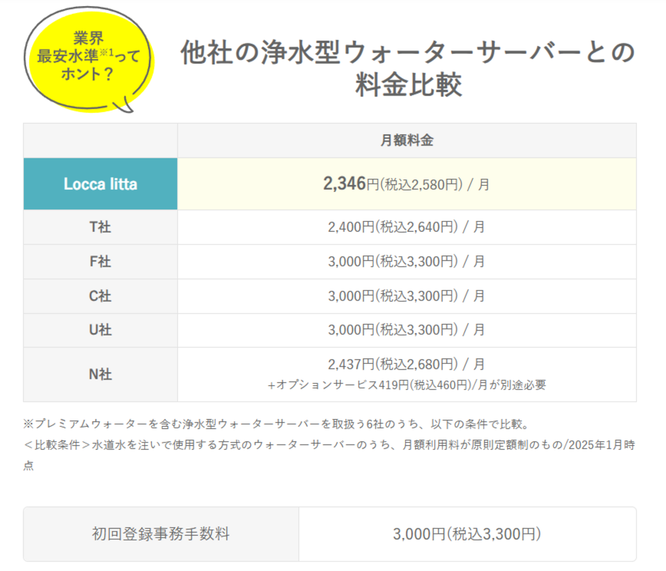Image resolution: width=666 pixels, height=571 pixels.
Task: Select the C社 row label
Action: point(100,296)
